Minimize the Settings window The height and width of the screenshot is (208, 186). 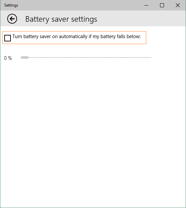click(146, 5)
